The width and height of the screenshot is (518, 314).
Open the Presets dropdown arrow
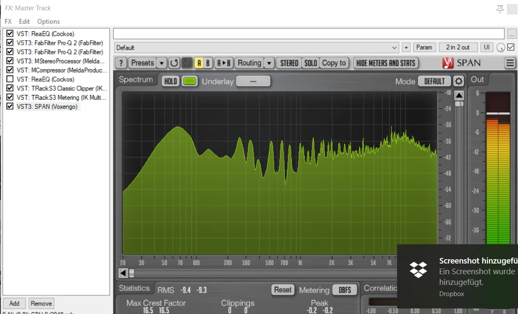(x=161, y=63)
